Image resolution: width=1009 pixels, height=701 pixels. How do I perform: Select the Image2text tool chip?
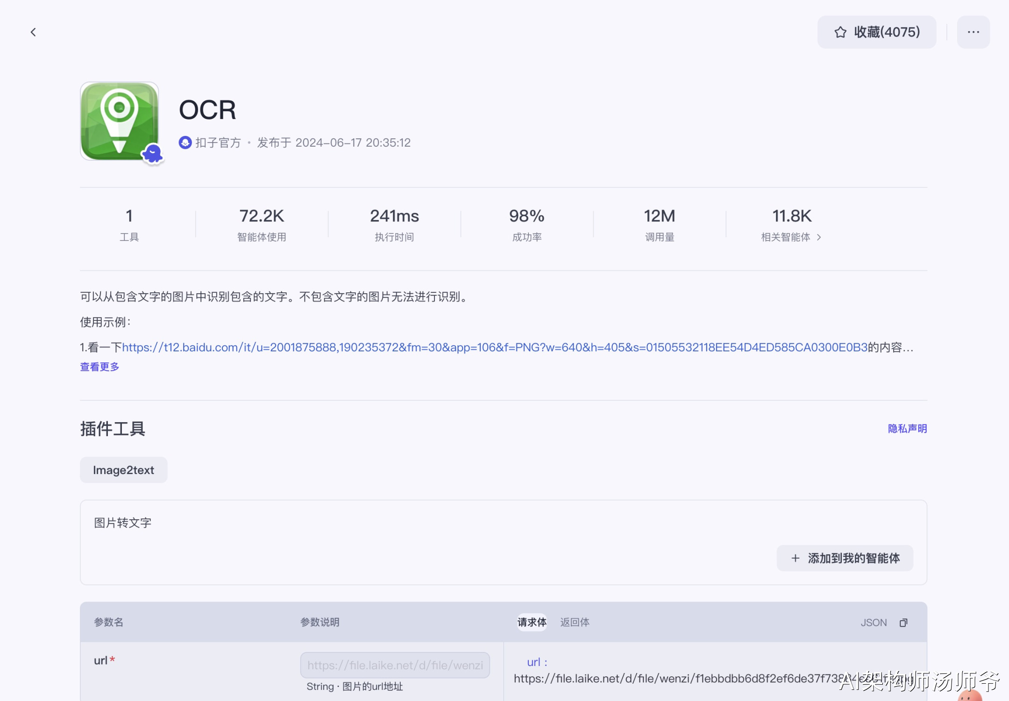pyautogui.click(x=123, y=470)
